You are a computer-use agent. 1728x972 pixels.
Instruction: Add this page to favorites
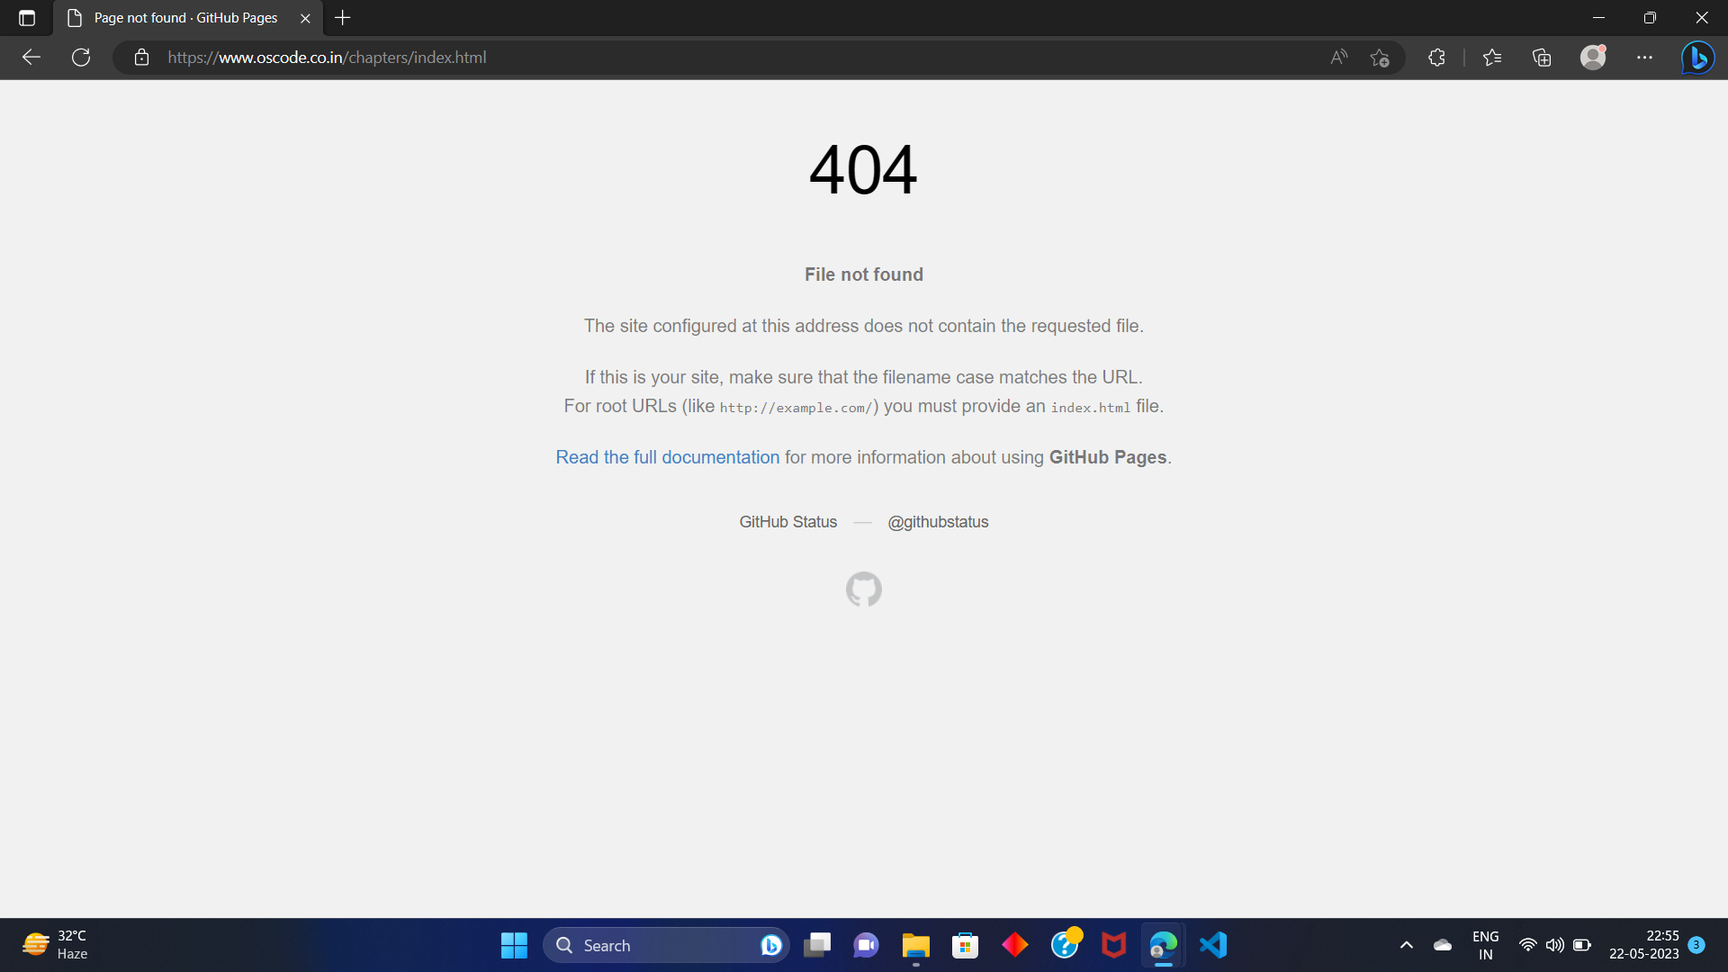(x=1379, y=57)
